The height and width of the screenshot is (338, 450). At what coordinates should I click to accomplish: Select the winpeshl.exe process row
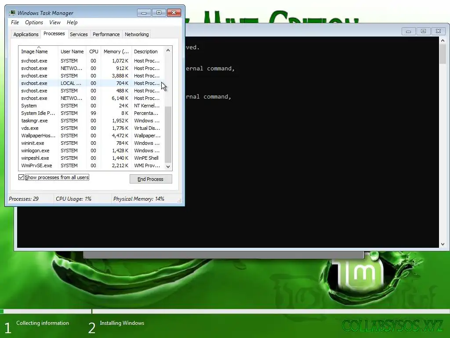(91, 158)
